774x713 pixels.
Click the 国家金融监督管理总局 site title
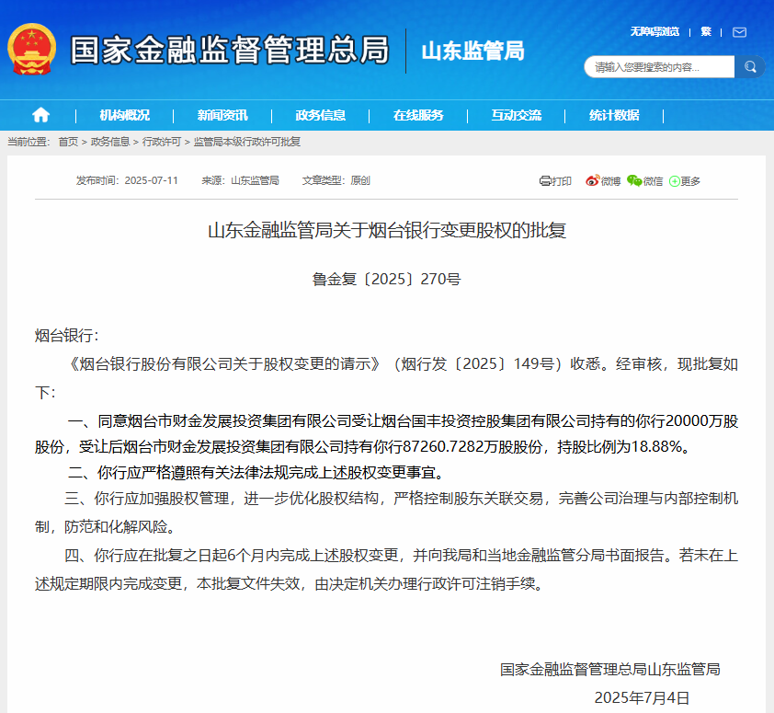(x=230, y=50)
